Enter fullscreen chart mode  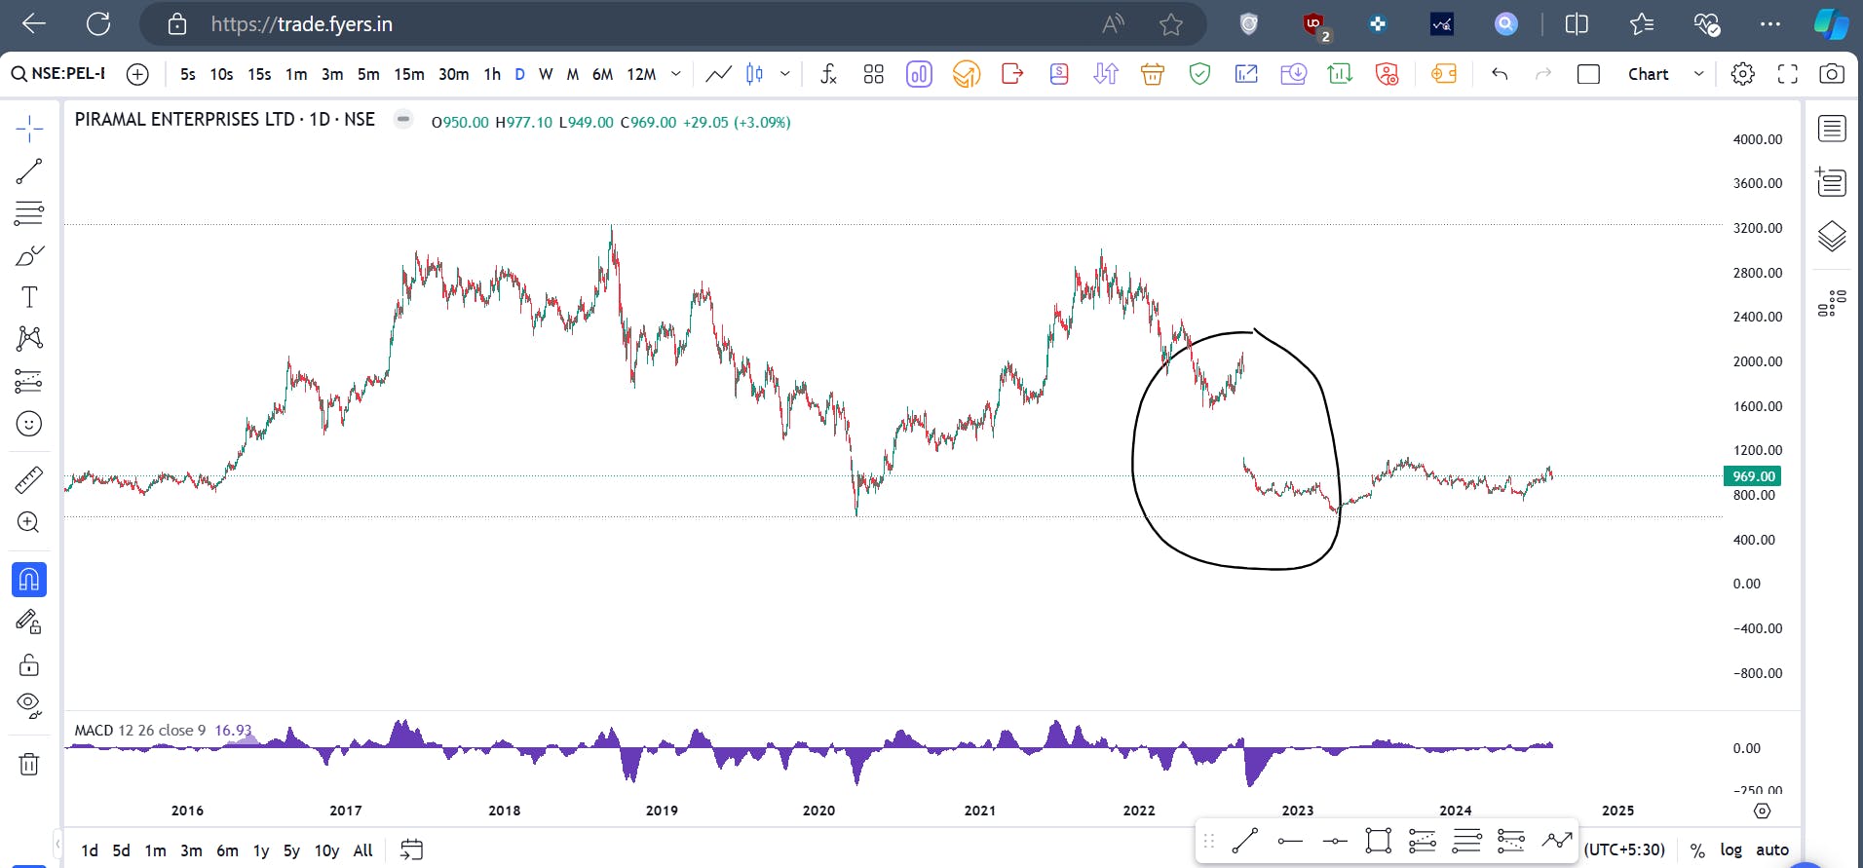(x=1788, y=74)
